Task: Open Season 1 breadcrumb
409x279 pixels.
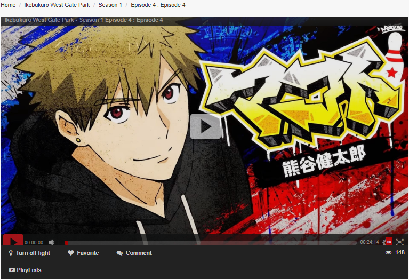Action: pos(110,5)
